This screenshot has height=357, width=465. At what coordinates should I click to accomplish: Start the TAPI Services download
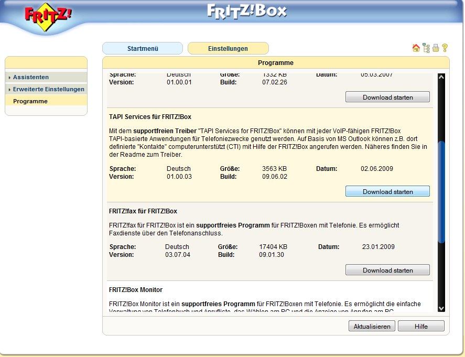pyautogui.click(x=387, y=191)
